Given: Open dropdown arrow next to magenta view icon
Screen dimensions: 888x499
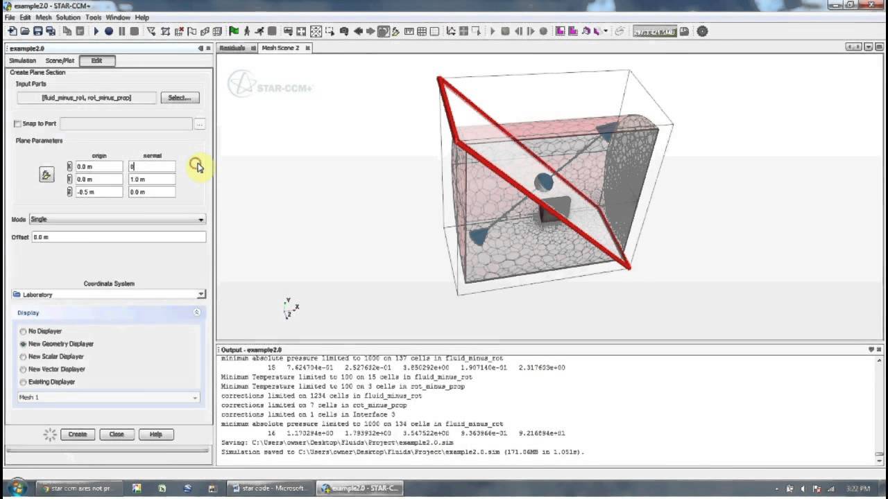Looking at the screenshot, I should tap(606, 31).
